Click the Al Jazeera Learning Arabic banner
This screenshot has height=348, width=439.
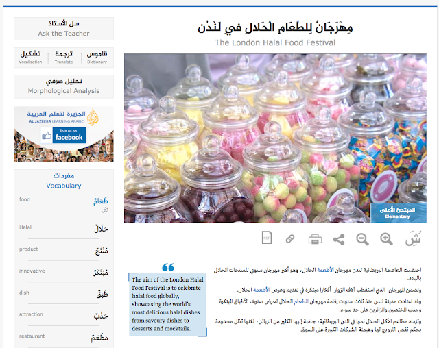tap(64, 134)
